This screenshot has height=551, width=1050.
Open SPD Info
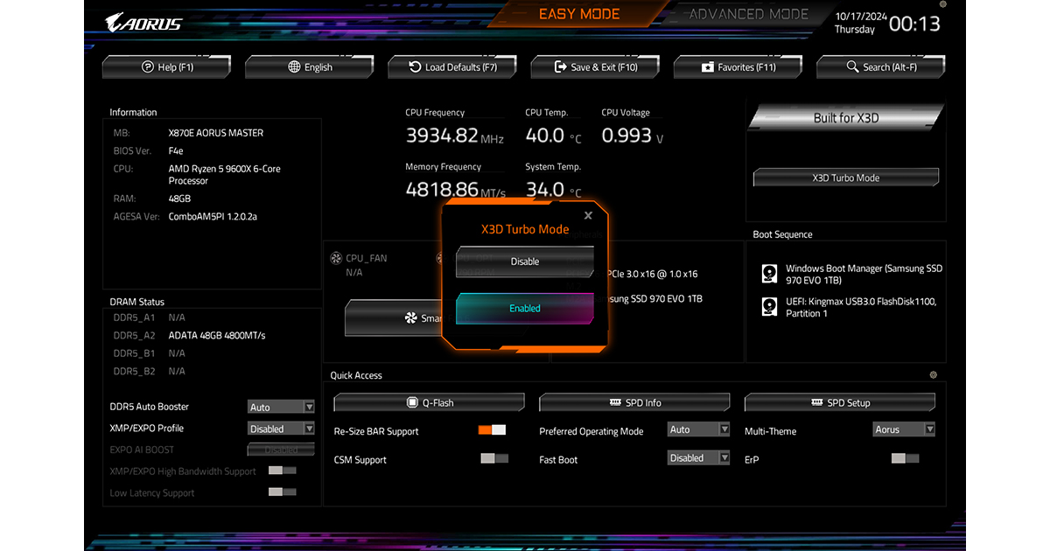(634, 402)
